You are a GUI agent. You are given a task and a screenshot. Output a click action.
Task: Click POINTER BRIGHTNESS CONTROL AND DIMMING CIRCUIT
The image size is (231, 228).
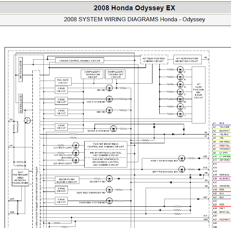pyautogui.click(x=106, y=145)
